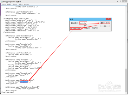128x95 pixels.
Task: Click the Notepad icon in the title bar
Action: click(x=2, y=2)
